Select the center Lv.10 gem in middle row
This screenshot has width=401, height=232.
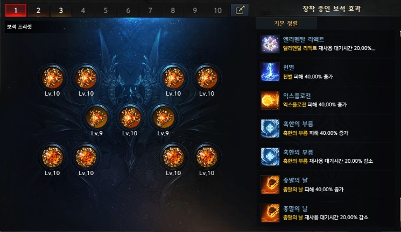130,118
